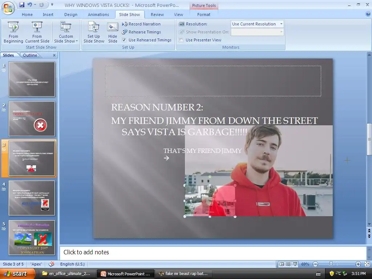Start slide show From Current Slide
Screen dimensions: 372x279
[37, 32]
